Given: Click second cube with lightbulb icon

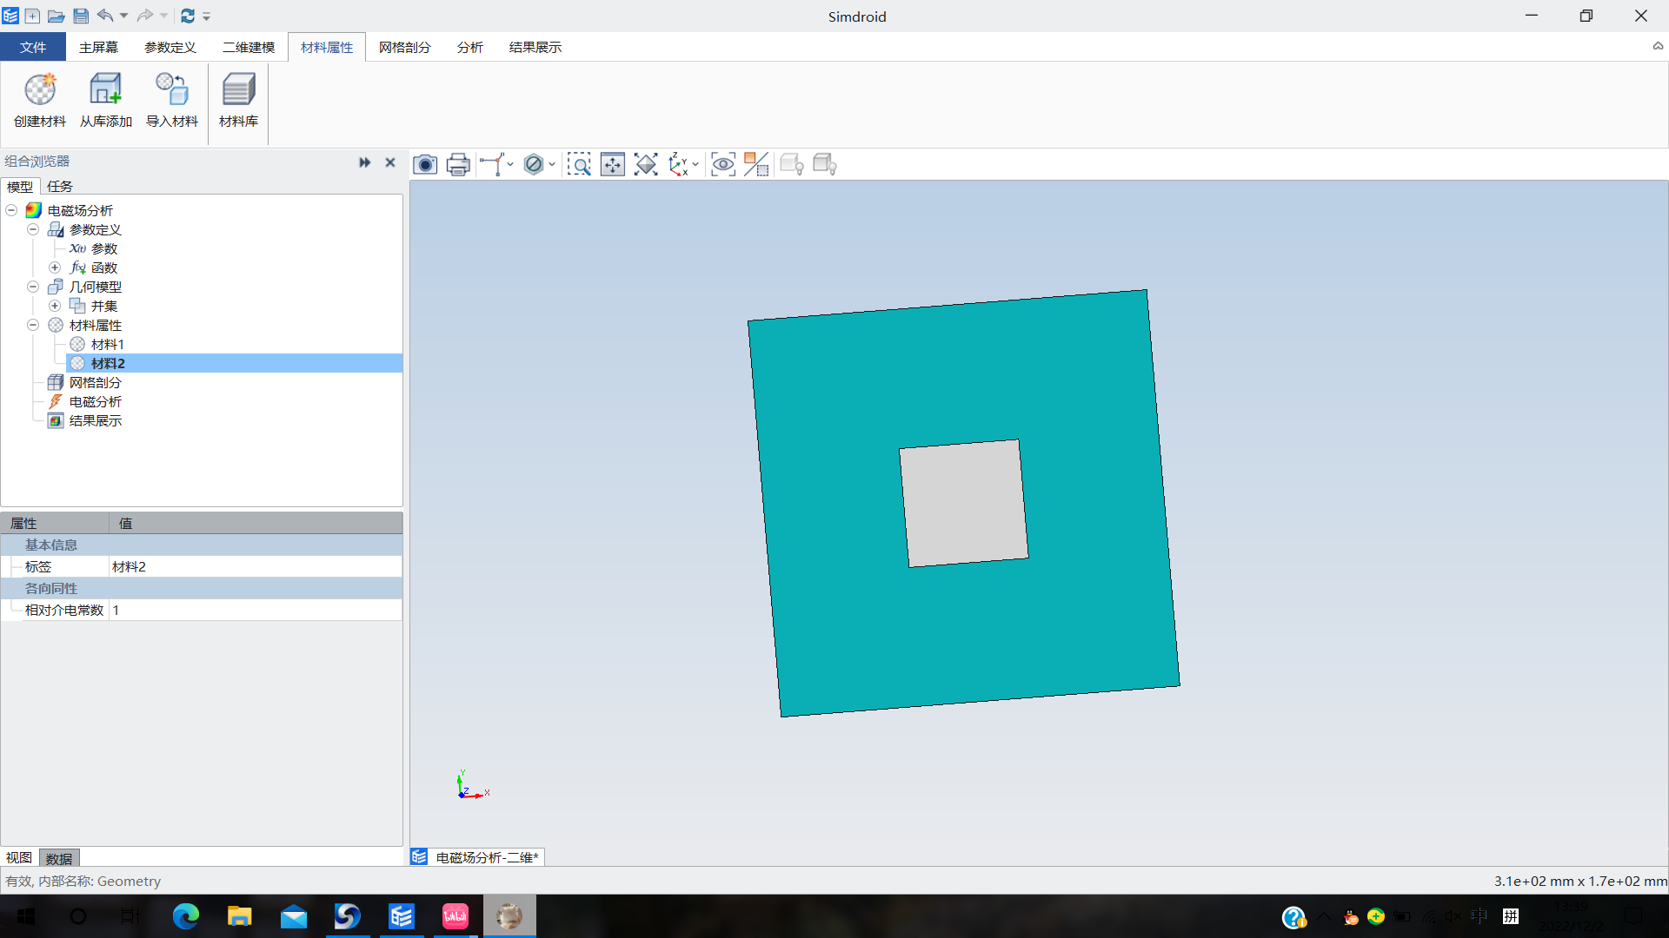Looking at the screenshot, I should point(825,164).
